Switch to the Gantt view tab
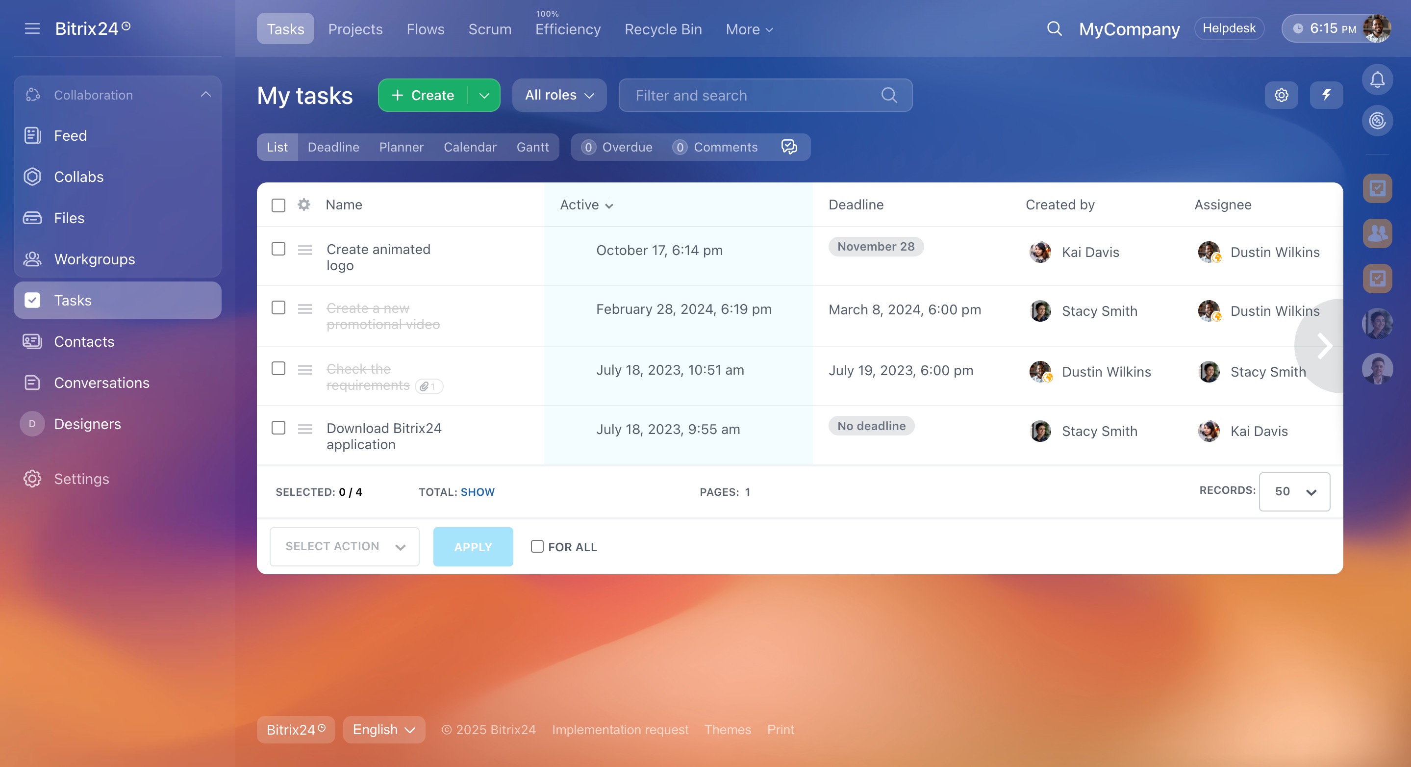The image size is (1411, 767). [x=532, y=147]
